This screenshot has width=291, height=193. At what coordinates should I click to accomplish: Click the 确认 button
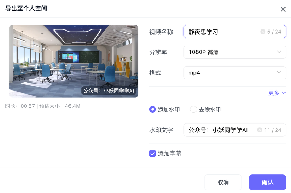tap(267, 182)
